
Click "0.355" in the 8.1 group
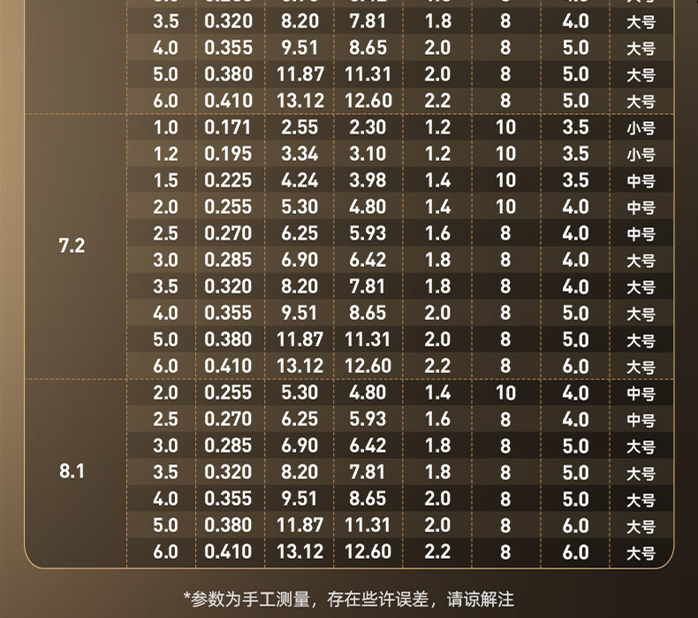228,499
